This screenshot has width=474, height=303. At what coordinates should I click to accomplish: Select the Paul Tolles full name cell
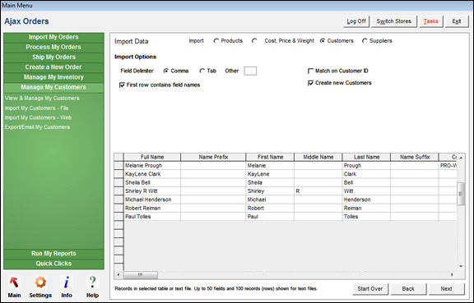click(x=152, y=217)
